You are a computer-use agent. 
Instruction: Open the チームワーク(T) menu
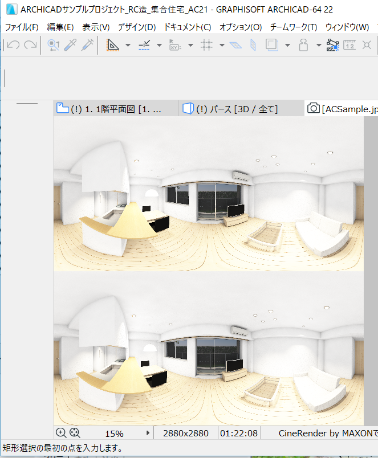click(294, 27)
